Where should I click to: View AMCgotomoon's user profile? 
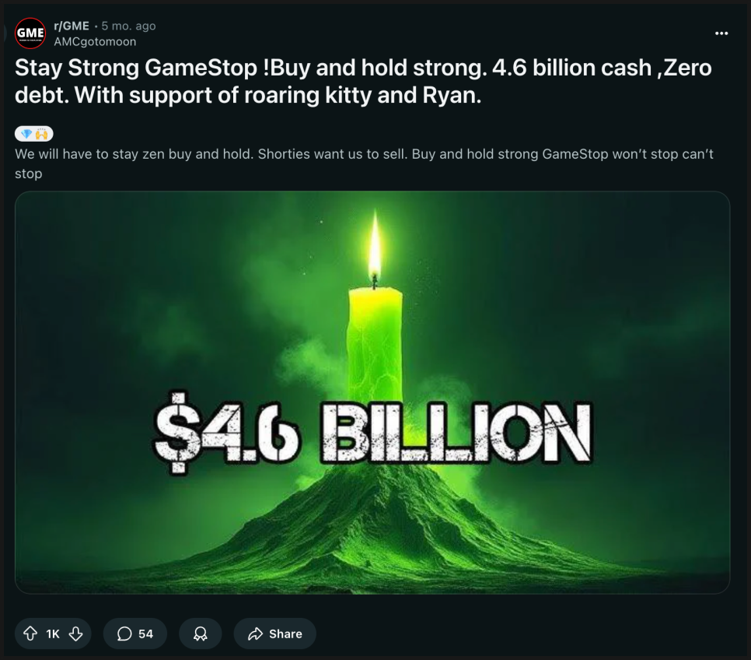pyautogui.click(x=95, y=42)
